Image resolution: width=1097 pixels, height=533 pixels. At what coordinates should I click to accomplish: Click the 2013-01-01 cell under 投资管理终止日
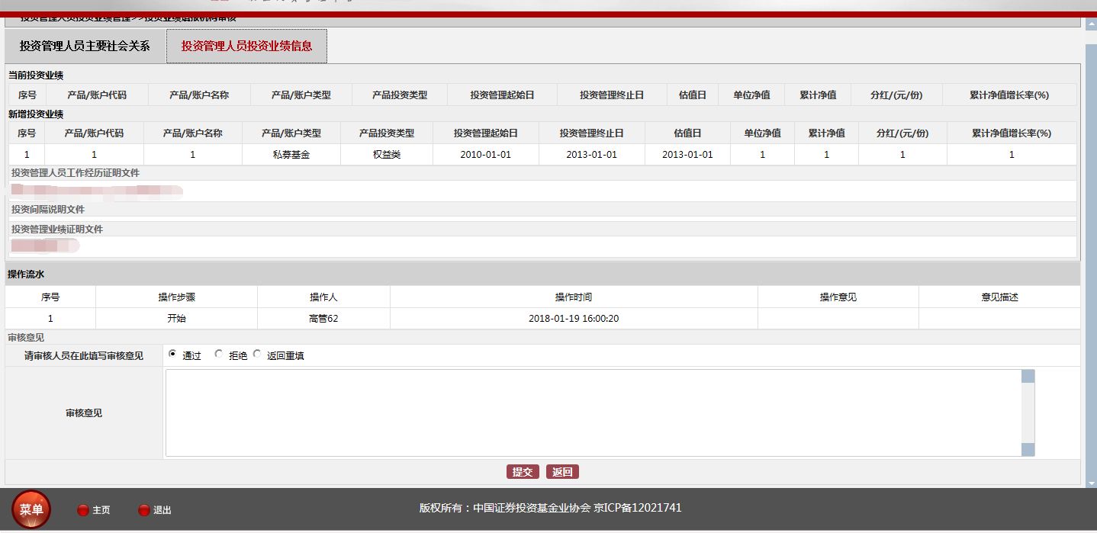click(x=591, y=155)
